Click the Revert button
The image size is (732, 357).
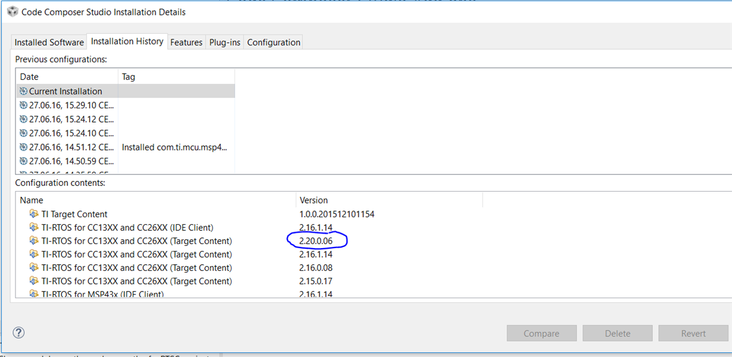(x=693, y=334)
